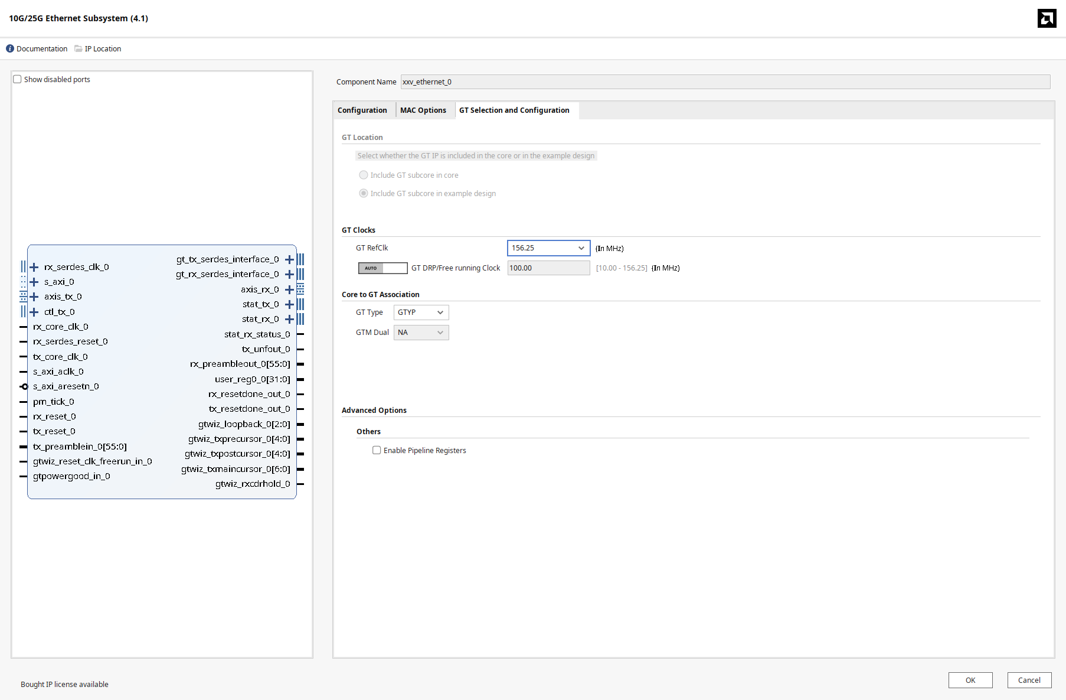The image size is (1066, 700).
Task: Click the AMD logo icon
Action: point(1047,18)
